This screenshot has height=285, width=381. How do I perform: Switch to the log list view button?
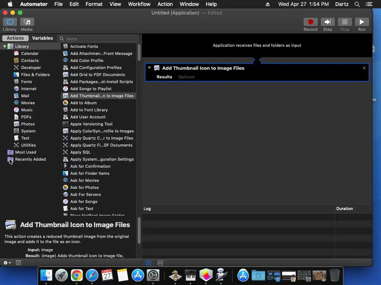[x=148, y=263]
